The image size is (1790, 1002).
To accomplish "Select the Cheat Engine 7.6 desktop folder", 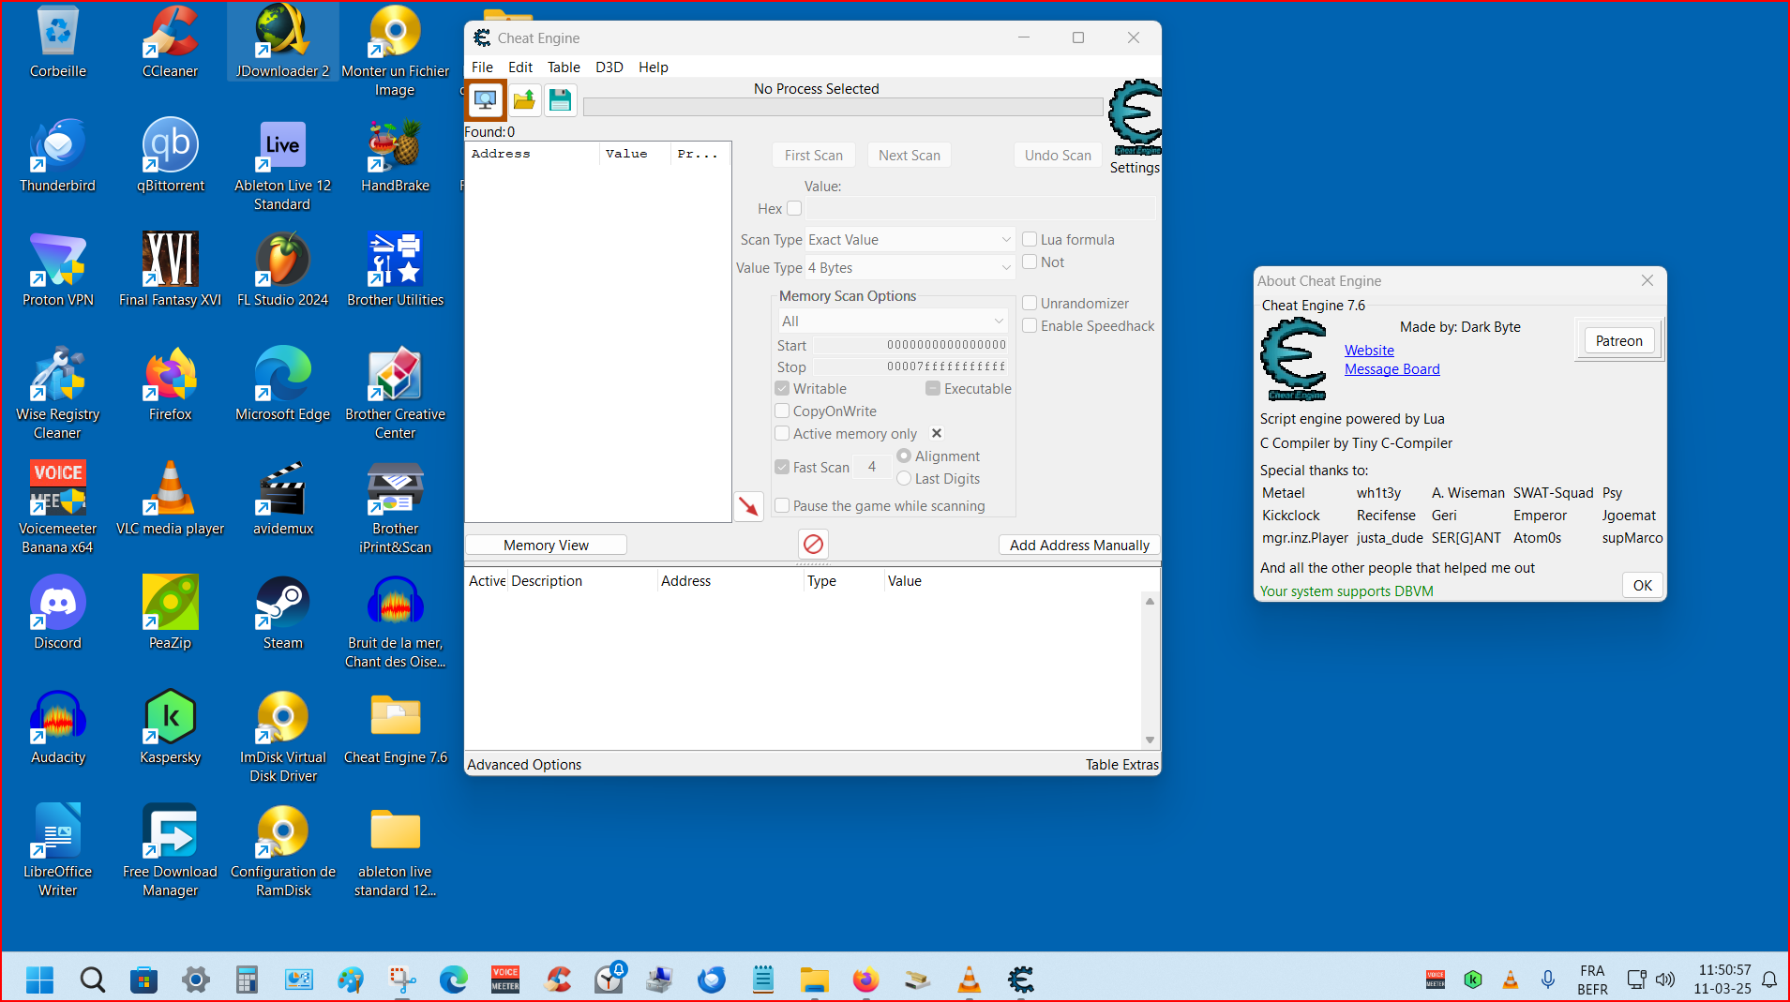I will pos(395,727).
